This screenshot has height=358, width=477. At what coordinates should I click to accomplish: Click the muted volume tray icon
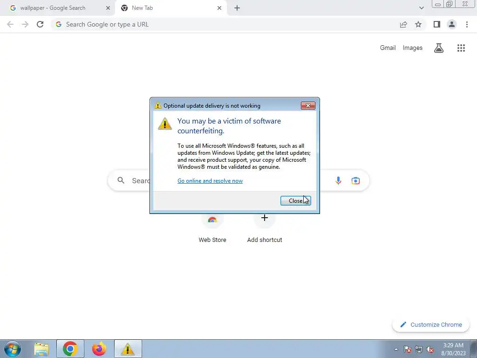430,349
